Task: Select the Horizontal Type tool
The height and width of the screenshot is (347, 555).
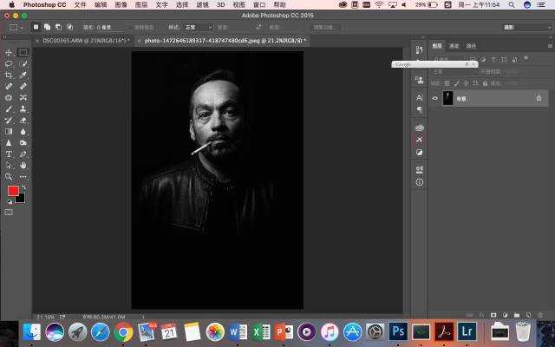Action: [9, 154]
